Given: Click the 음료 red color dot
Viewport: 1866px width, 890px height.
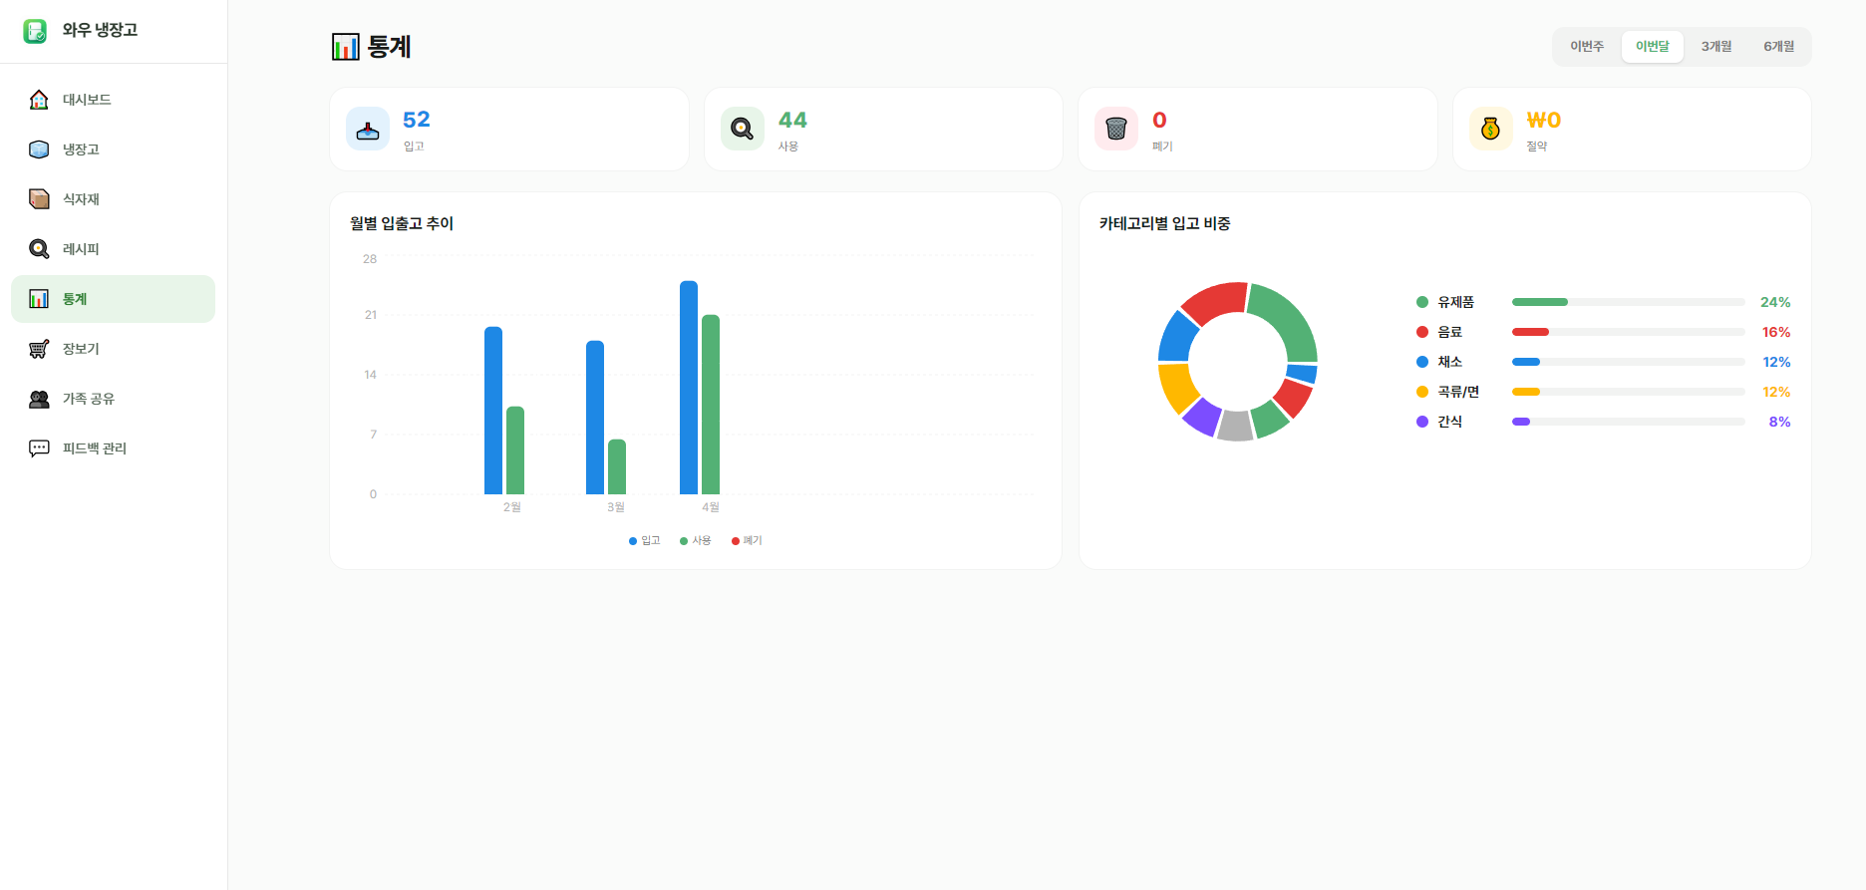Looking at the screenshot, I should tap(1422, 332).
